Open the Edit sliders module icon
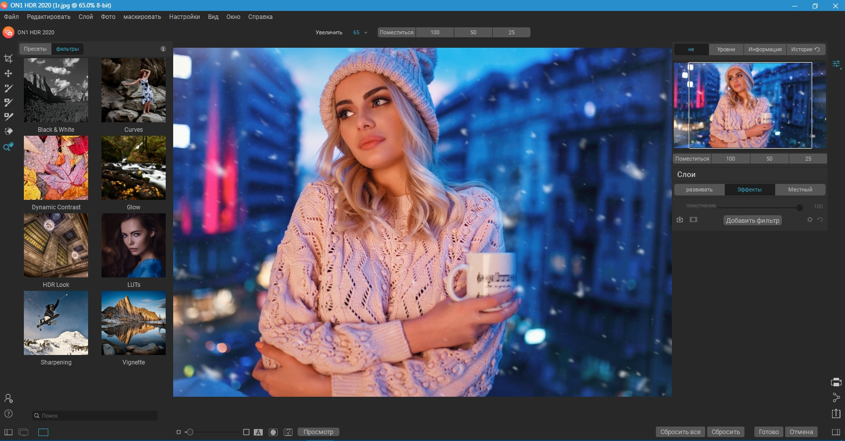Image resolution: width=845 pixels, height=441 pixels. point(836,64)
